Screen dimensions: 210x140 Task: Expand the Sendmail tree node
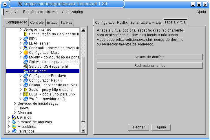pyautogui.click(x=20, y=48)
